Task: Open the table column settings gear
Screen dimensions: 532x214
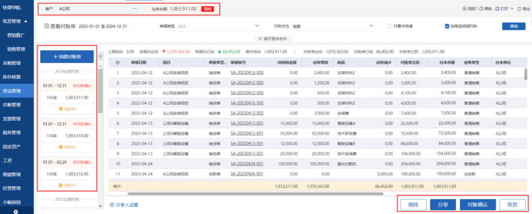Action: point(118,62)
